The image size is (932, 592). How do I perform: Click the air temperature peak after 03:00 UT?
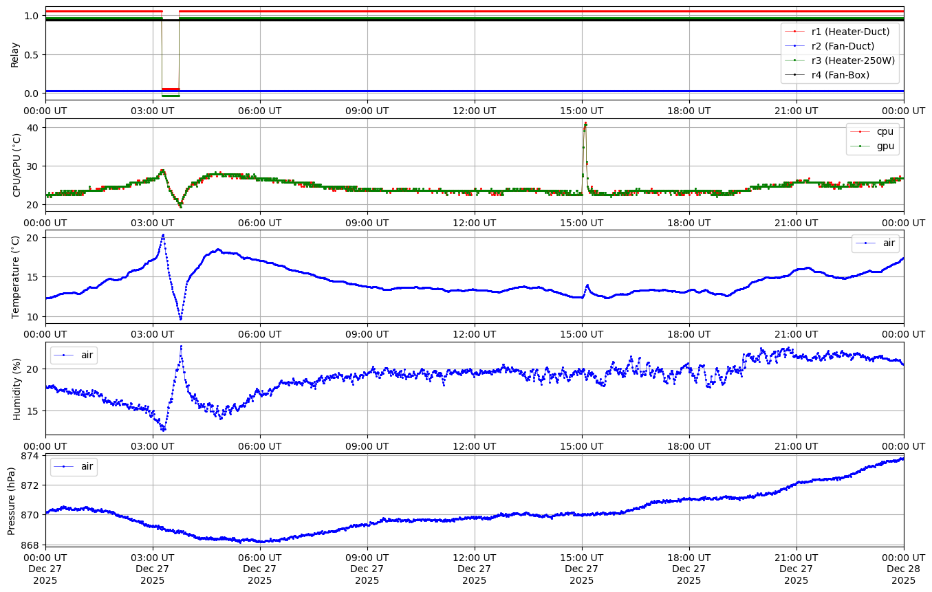click(x=163, y=235)
